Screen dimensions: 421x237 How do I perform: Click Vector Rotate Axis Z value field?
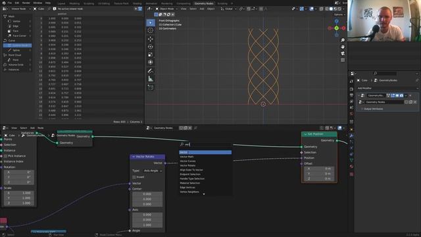147,225
